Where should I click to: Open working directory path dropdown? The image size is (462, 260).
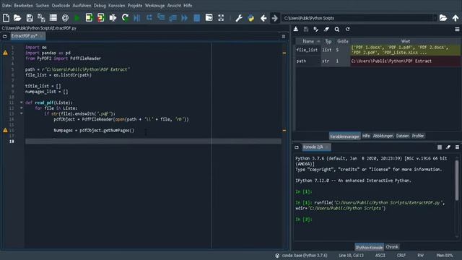click(435, 18)
